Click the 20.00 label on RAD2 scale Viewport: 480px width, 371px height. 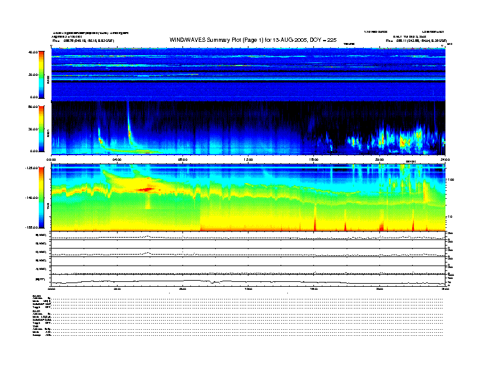point(33,75)
